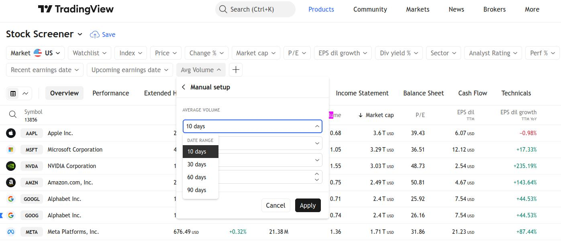Viewport: 561px width, 243px height.
Task: Open the EPS dil growth filter
Action: pyautogui.click(x=343, y=53)
